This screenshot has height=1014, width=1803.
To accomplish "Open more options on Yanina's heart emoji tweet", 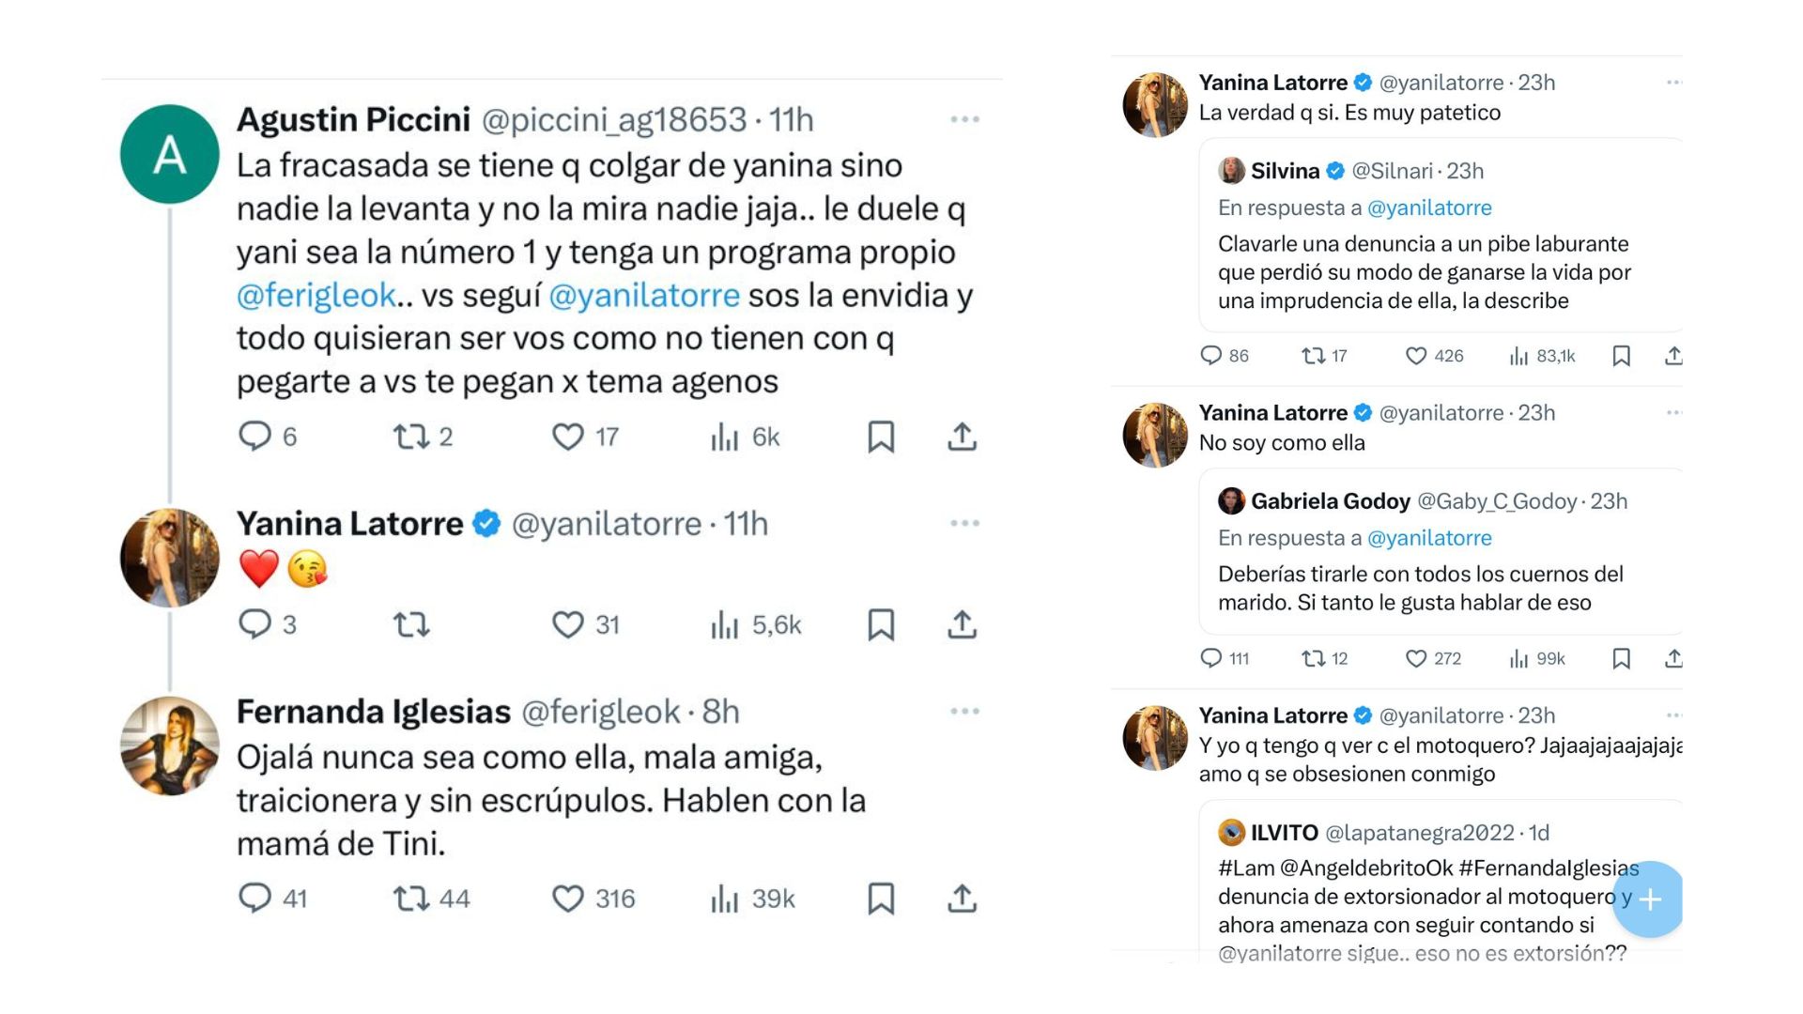I will tap(964, 523).
